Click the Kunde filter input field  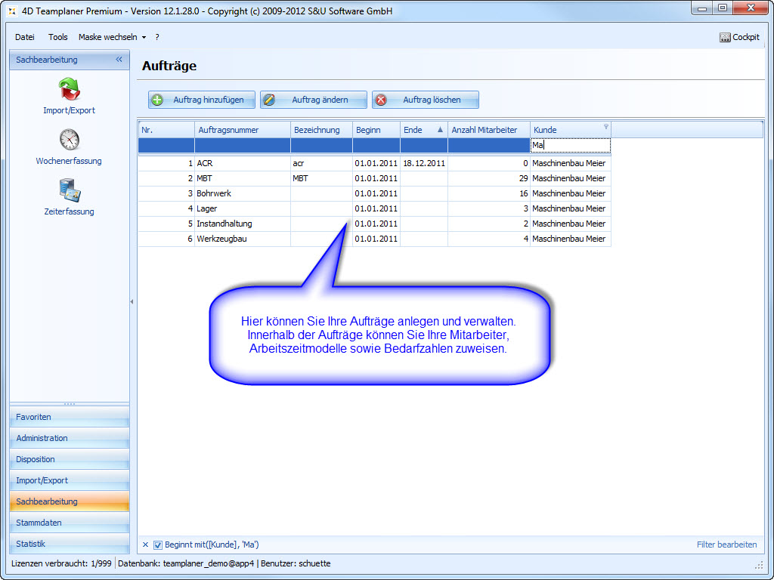tap(570, 145)
